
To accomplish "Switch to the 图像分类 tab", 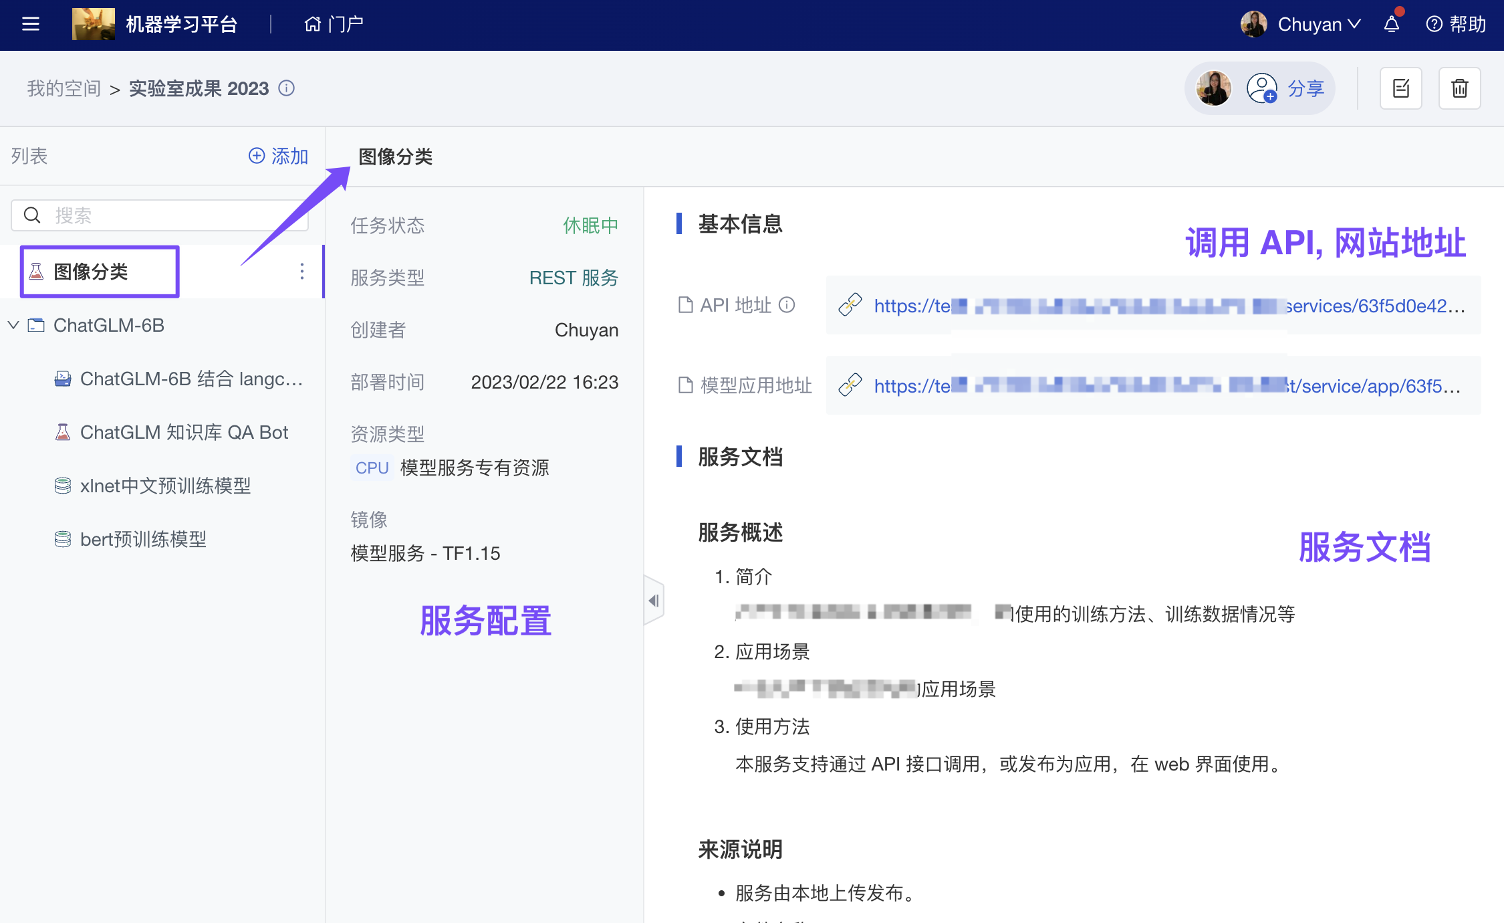I will tap(396, 157).
